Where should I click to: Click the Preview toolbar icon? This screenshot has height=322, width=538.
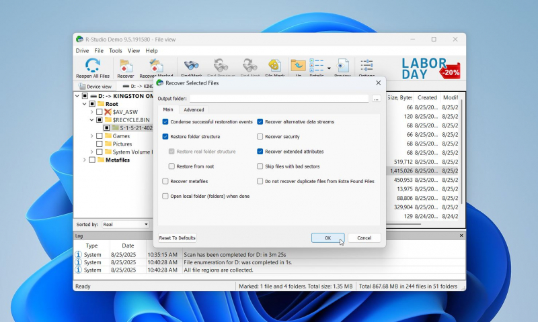coord(342,65)
